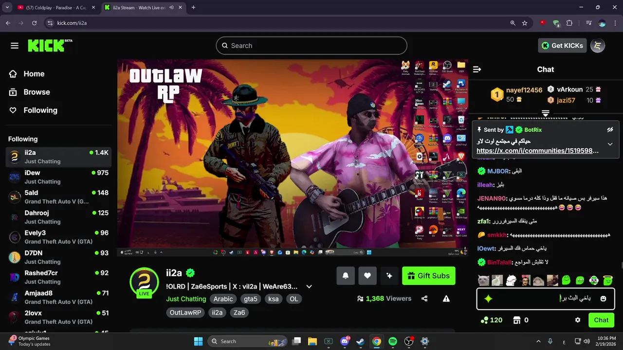Image resolution: width=623 pixels, height=350 pixels.
Task: Focus the chat message input box
Action: click(x=545, y=298)
